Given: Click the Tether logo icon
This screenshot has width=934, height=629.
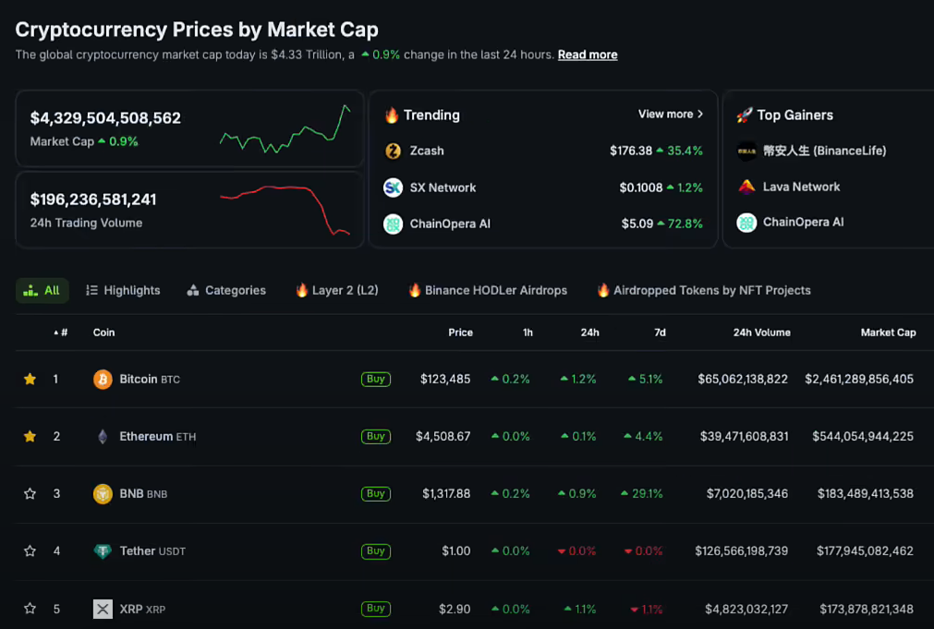Looking at the screenshot, I should click(103, 551).
